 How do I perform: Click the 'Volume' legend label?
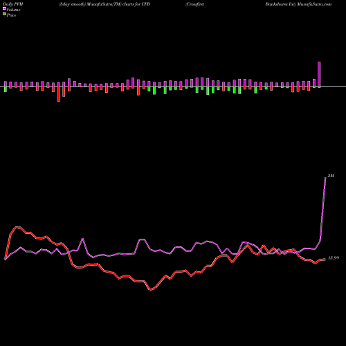click(13, 10)
